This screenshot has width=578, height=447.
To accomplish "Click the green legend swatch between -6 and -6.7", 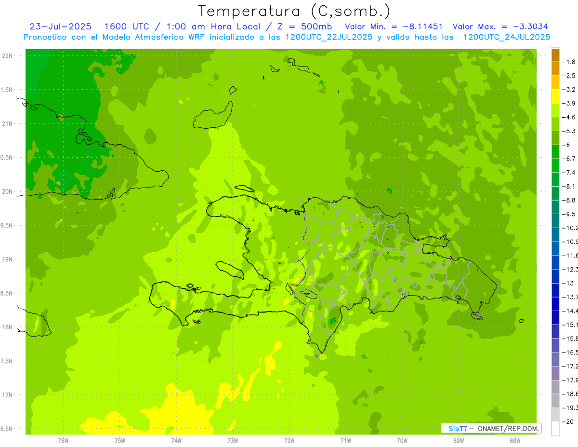I will tap(555, 151).
